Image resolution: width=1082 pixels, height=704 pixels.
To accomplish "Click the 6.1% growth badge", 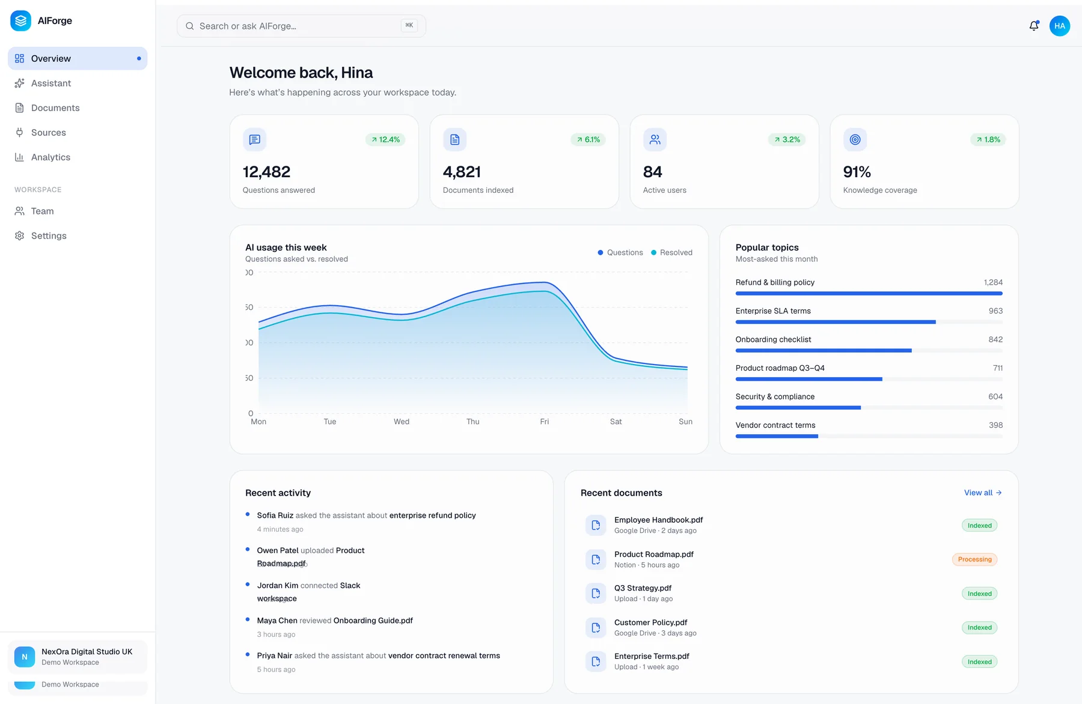I will tap(588, 139).
